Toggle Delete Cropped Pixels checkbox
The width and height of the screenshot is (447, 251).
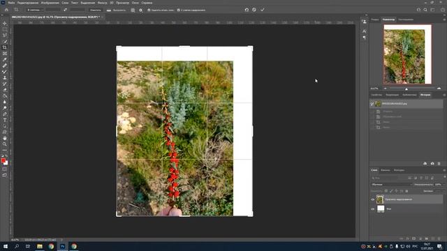pos(149,10)
